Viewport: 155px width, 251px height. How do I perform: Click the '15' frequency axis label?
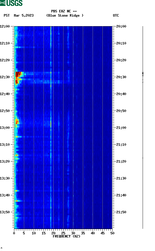44,233
